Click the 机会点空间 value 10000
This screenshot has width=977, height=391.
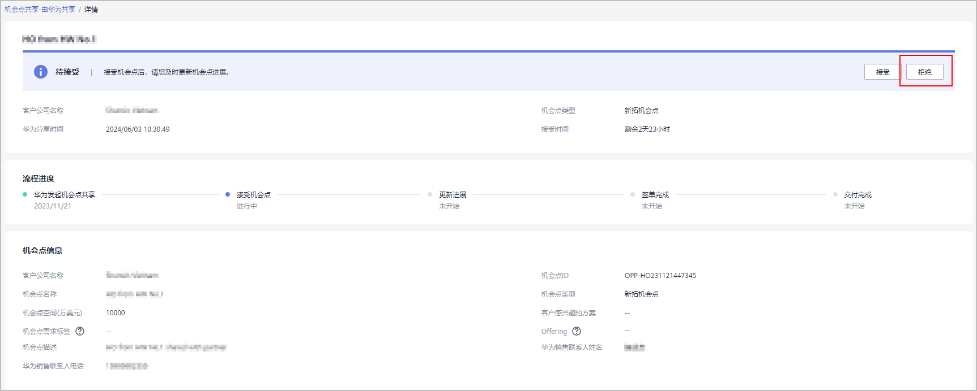point(116,313)
